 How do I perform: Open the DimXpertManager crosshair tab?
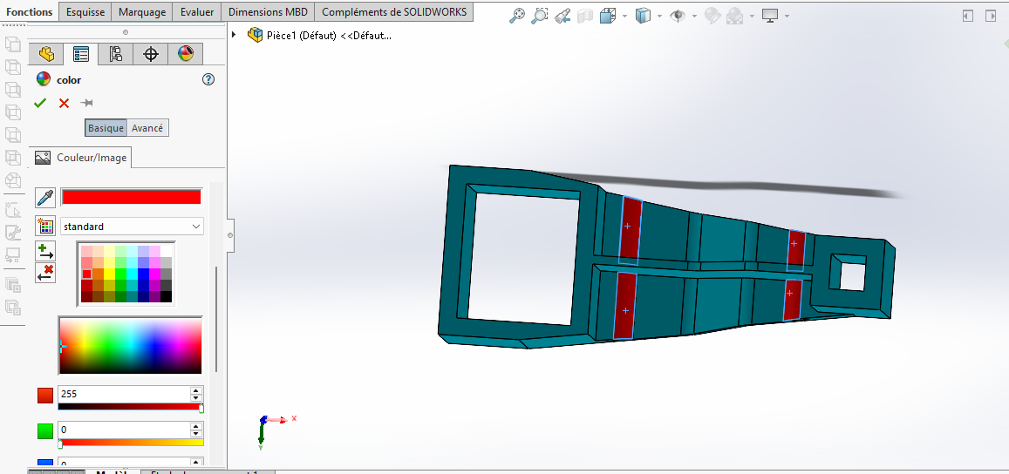(x=150, y=54)
